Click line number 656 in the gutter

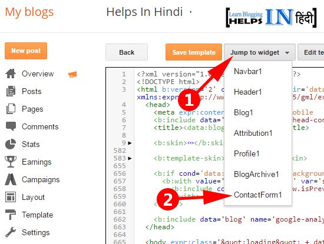tap(120, 173)
